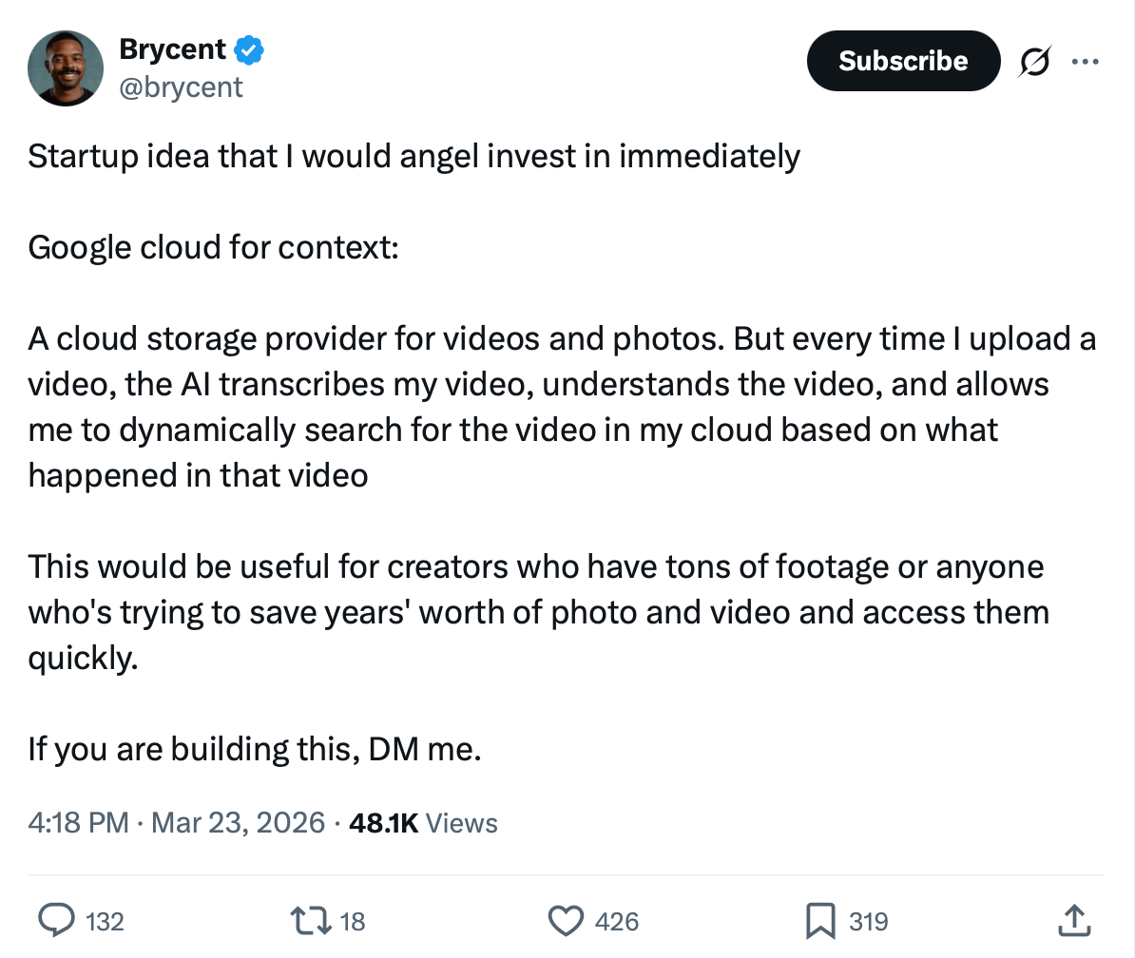Click the share upload icon
This screenshot has width=1135, height=958.
pyautogui.click(x=1072, y=920)
